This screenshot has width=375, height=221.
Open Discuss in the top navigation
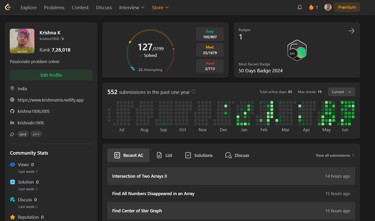[x=104, y=7]
